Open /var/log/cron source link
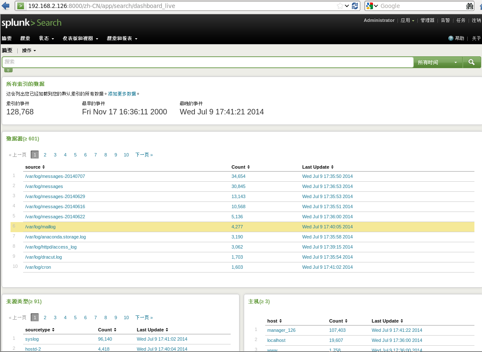 pyautogui.click(x=38, y=267)
